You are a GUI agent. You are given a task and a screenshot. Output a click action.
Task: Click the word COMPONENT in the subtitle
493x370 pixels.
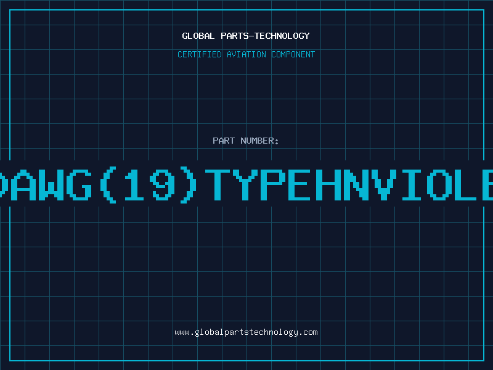pyautogui.click(x=293, y=54)
